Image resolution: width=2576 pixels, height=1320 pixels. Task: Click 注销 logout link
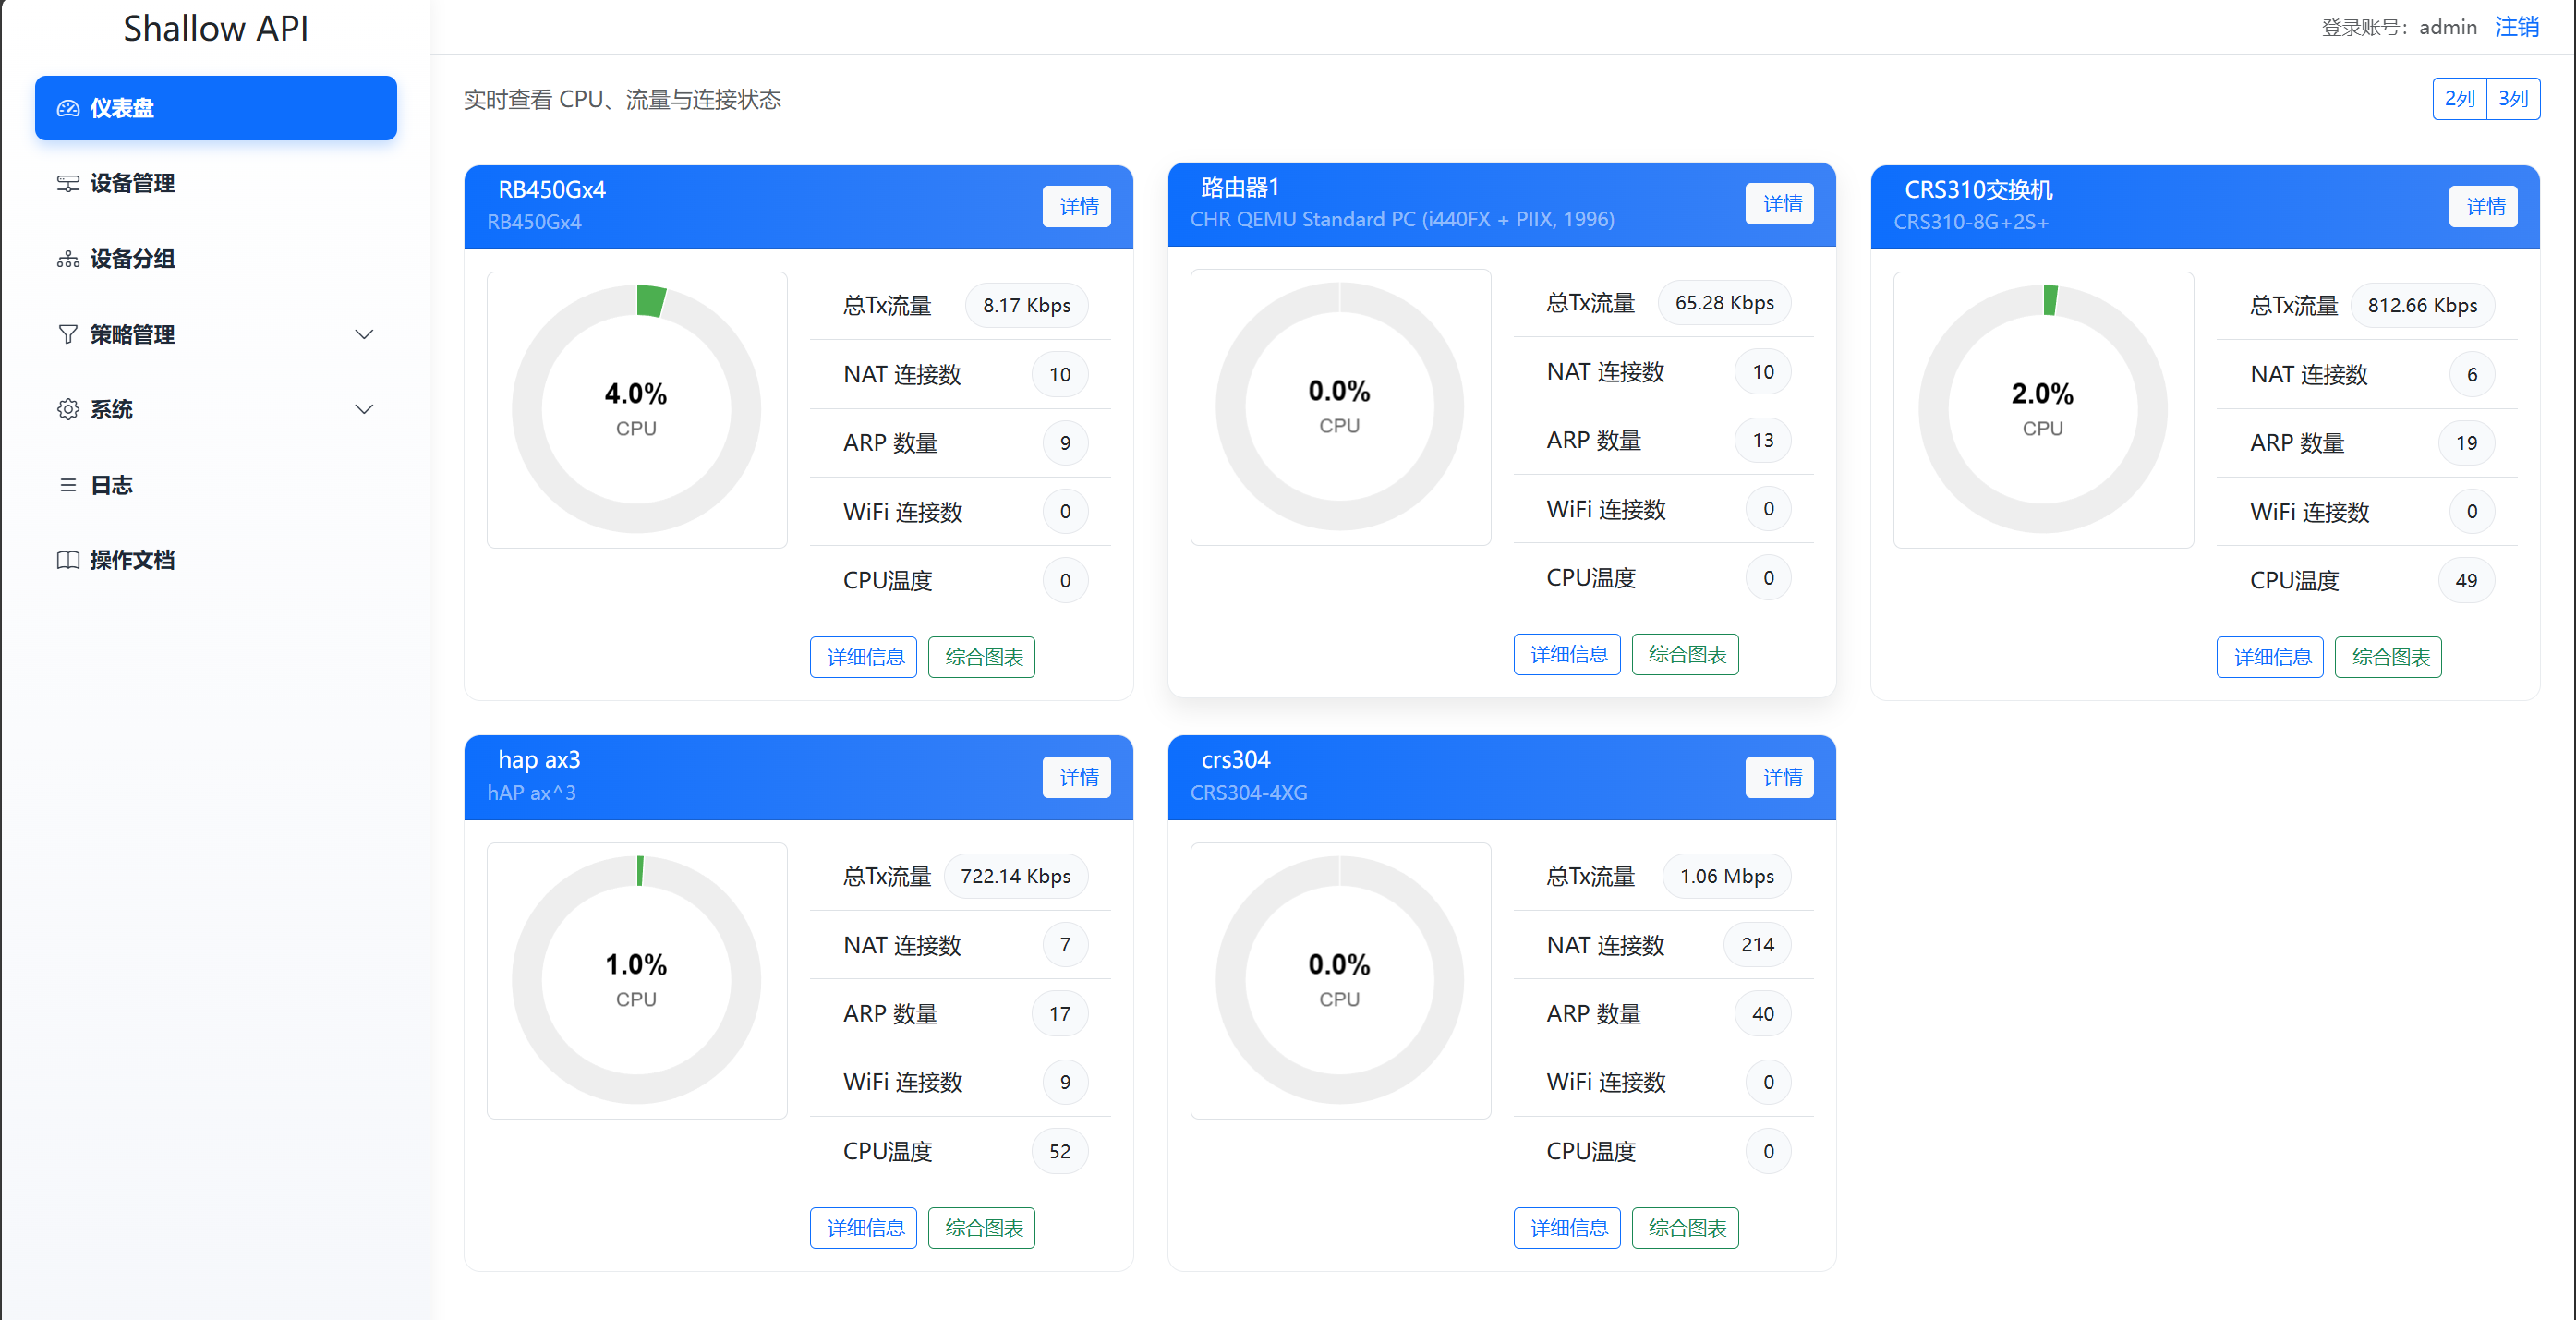pos(2516,27)
